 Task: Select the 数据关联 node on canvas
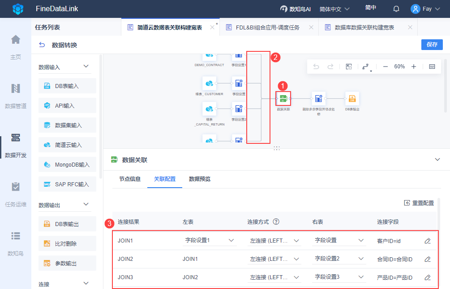(283, 99)
